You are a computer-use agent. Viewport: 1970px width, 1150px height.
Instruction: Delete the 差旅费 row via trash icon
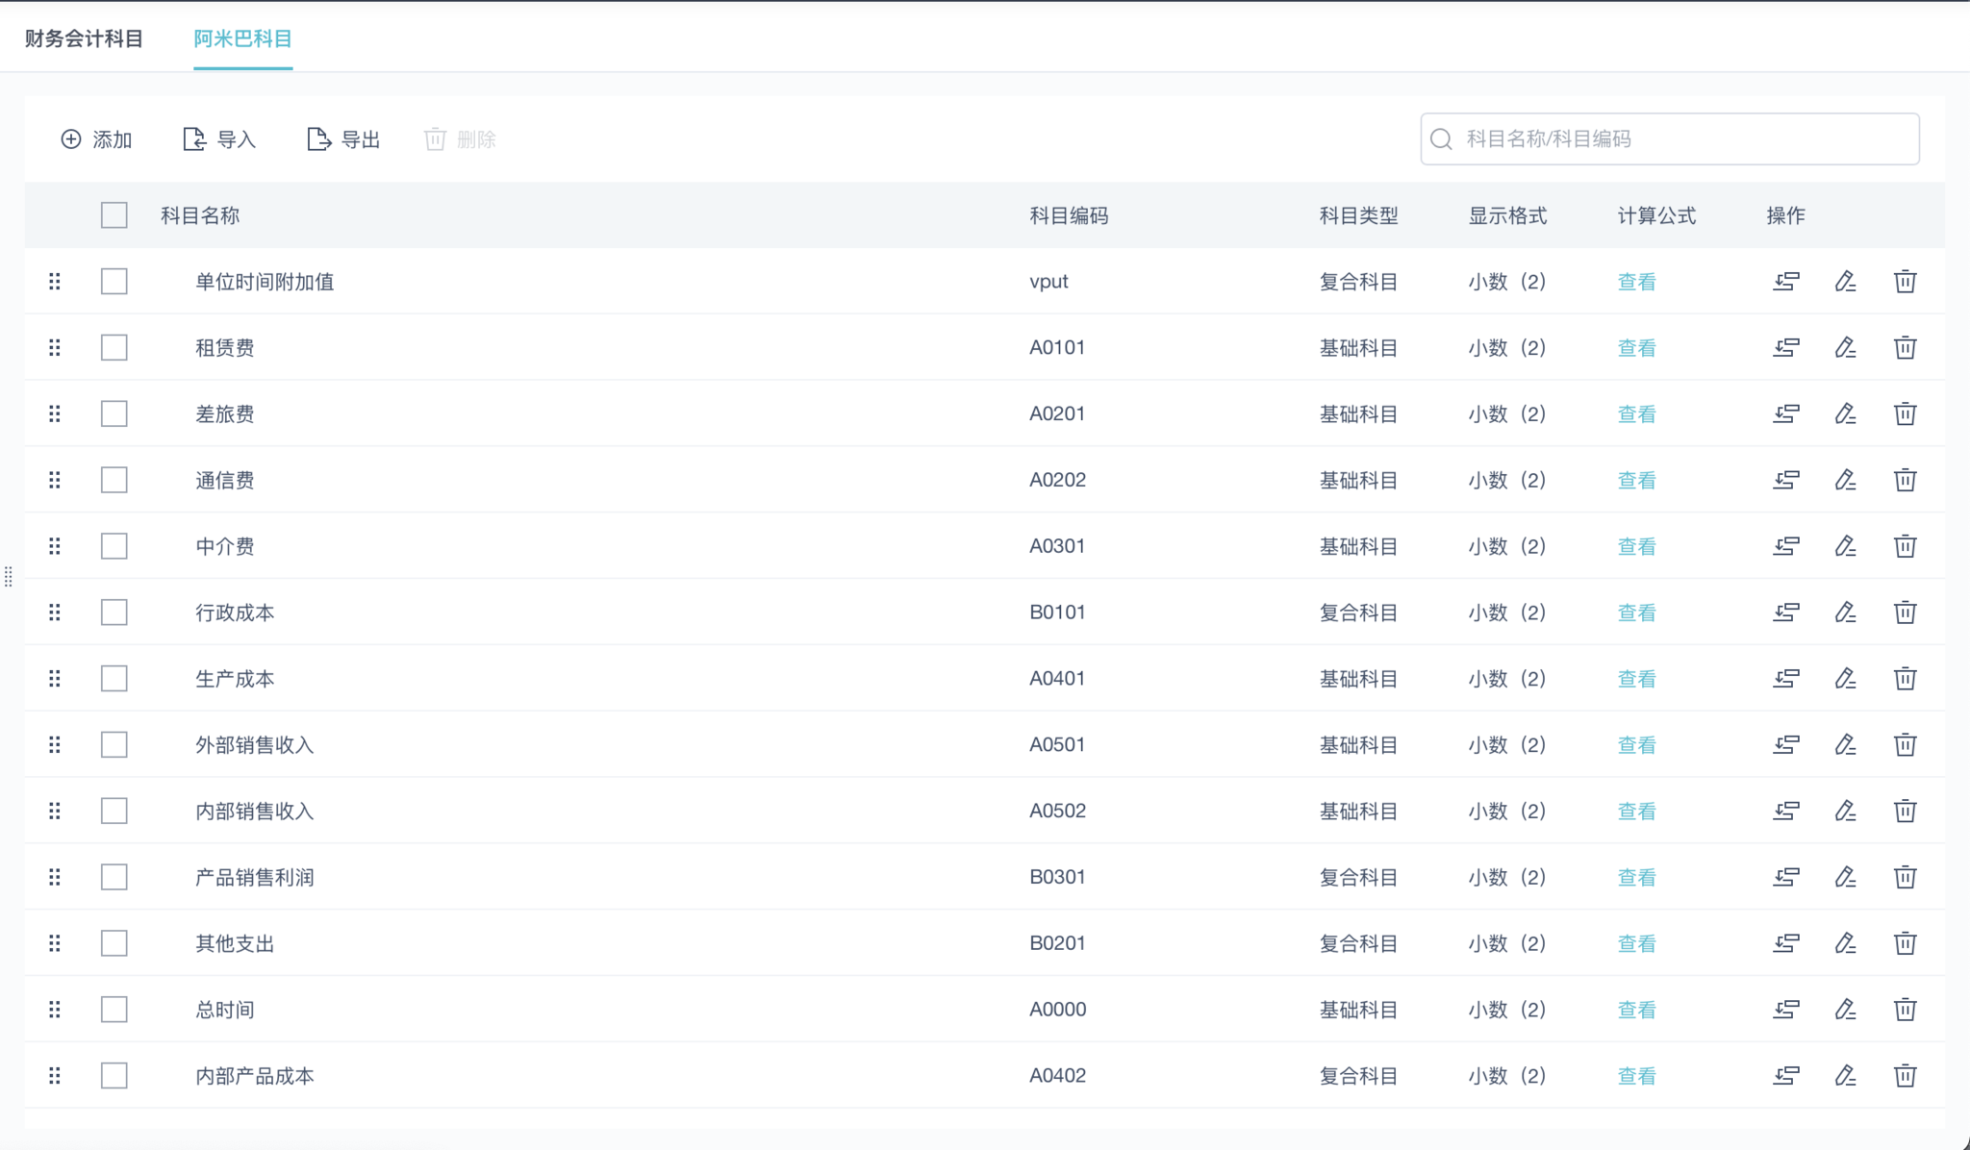(1905, 413)
